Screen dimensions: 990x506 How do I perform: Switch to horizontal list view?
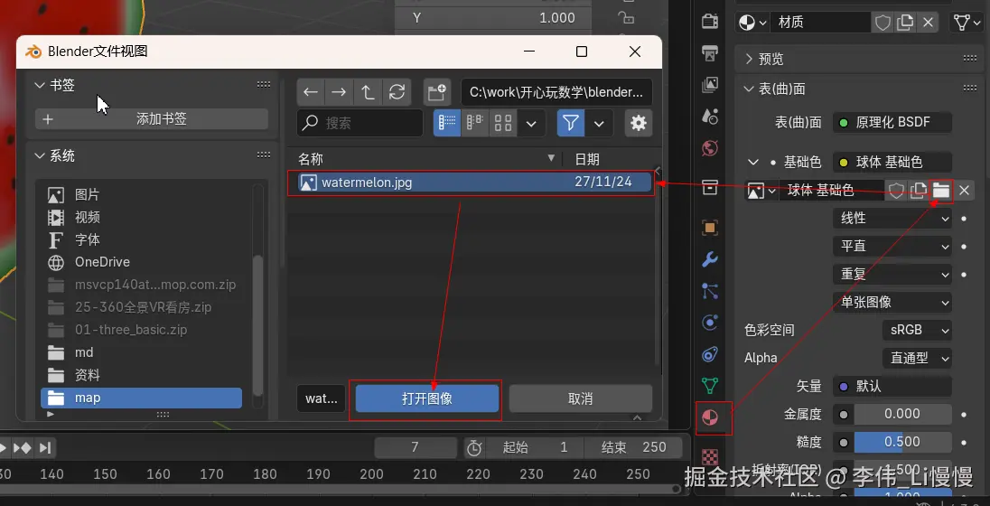tap(475, 123)
